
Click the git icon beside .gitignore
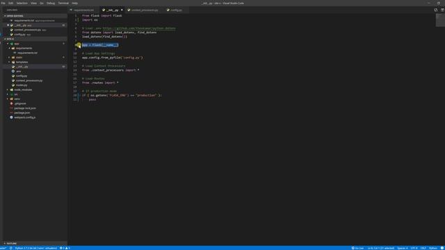click(x=11, y=103)
